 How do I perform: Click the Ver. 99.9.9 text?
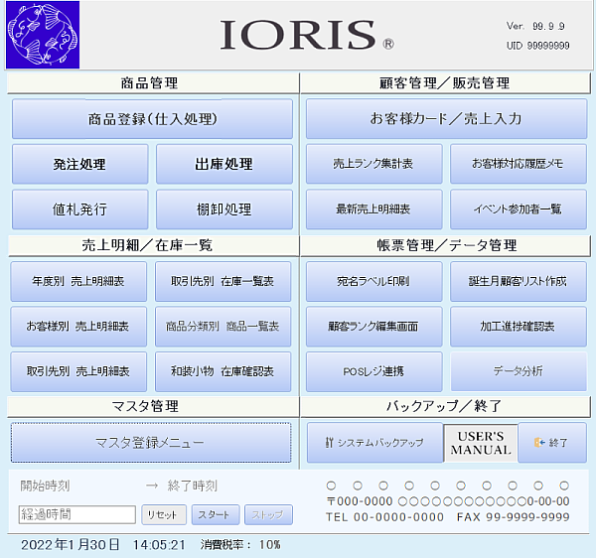click(x=535, y=26)
